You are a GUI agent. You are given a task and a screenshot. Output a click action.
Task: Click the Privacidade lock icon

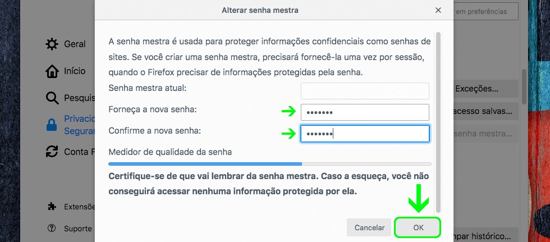(x=52, y=125)
